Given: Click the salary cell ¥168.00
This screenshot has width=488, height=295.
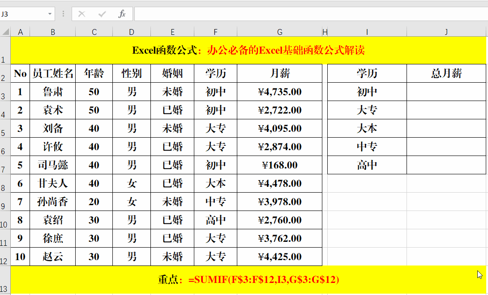Looking at the screenshot, I should 279,165.
